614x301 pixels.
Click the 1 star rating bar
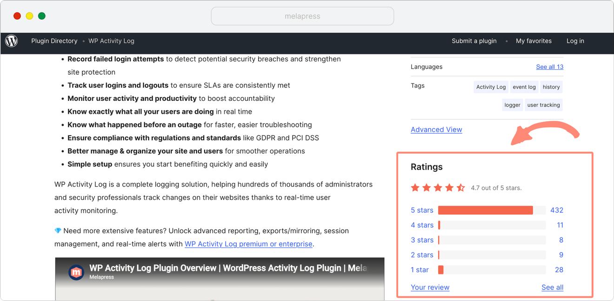tap(492, 270)
